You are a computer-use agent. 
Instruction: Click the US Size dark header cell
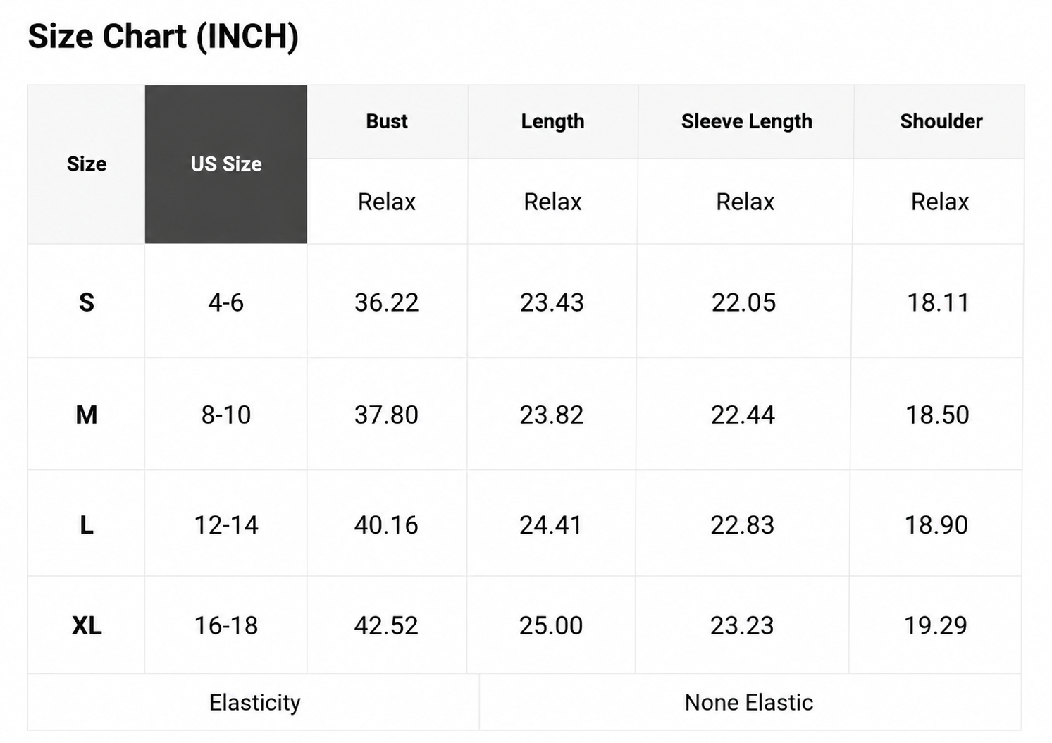226,164
